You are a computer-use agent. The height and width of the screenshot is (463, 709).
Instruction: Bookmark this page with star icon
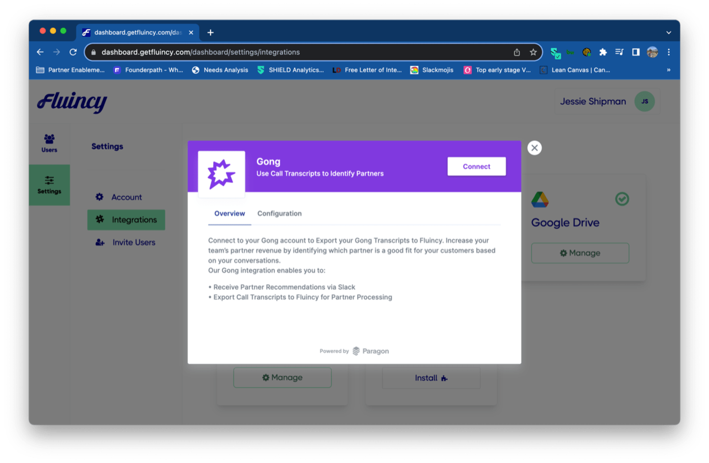[533, 52]
